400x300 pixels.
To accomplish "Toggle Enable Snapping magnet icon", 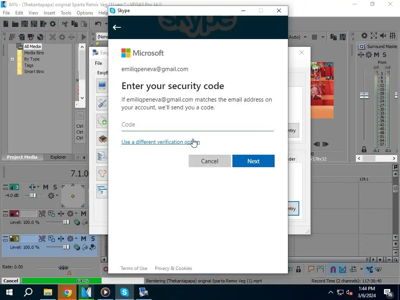I will coord(333,269).
